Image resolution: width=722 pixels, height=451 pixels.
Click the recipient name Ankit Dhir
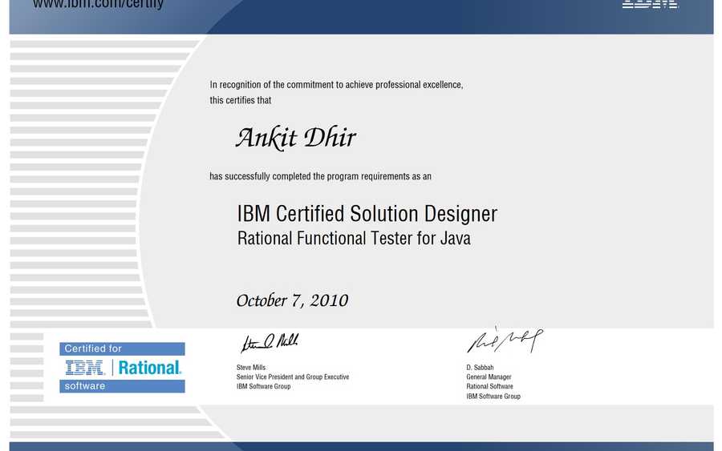tap(296, 138)
